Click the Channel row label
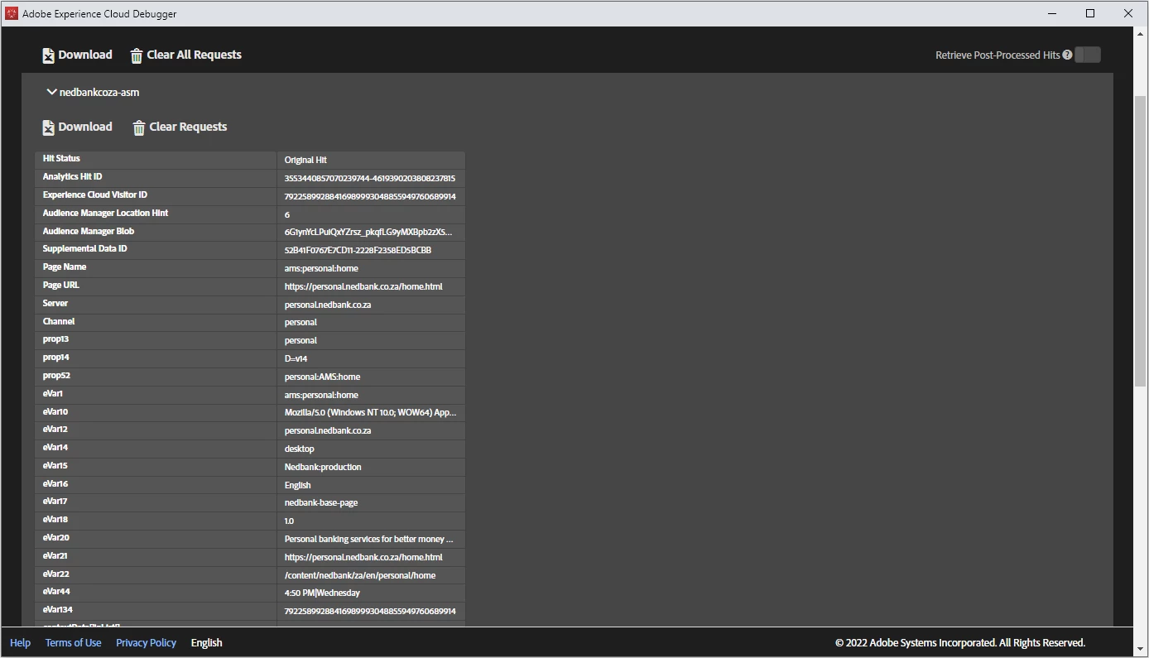The image size is (1149, 658). click(59, 322)
